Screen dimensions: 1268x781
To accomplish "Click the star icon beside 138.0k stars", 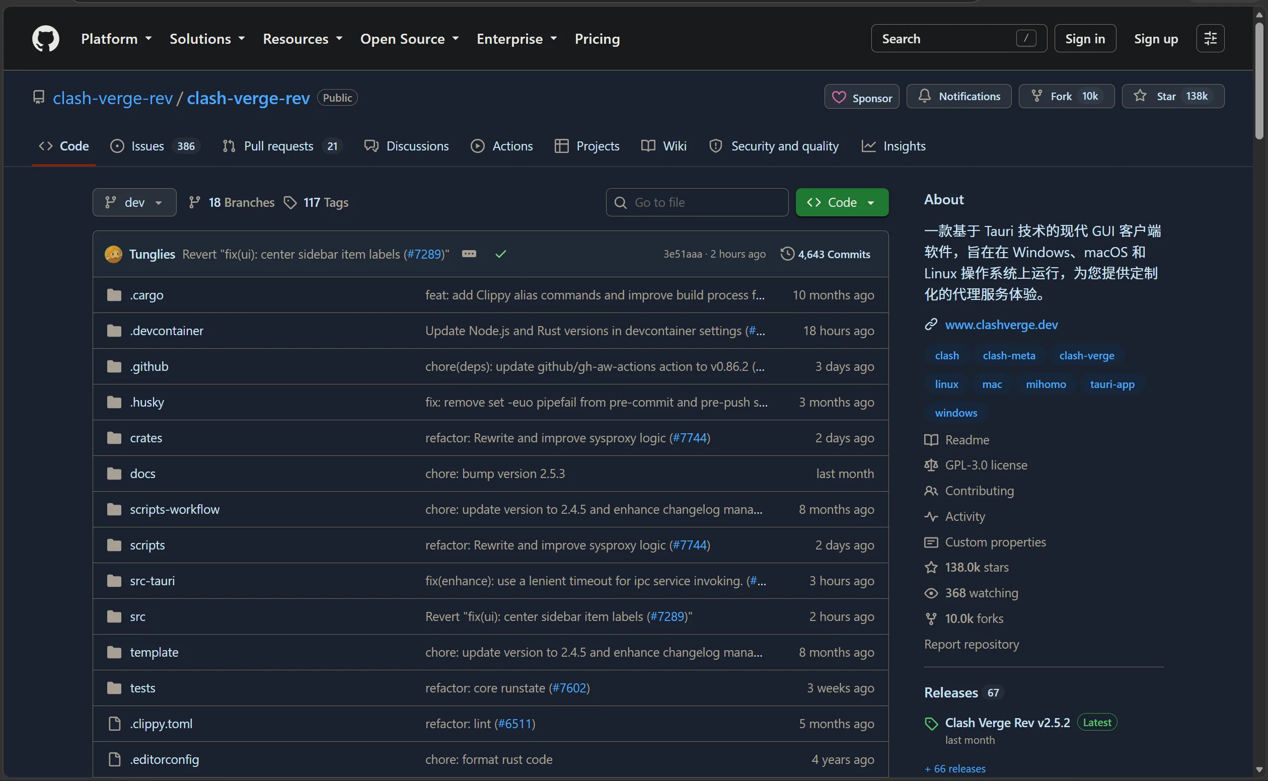I will (931, 568).
